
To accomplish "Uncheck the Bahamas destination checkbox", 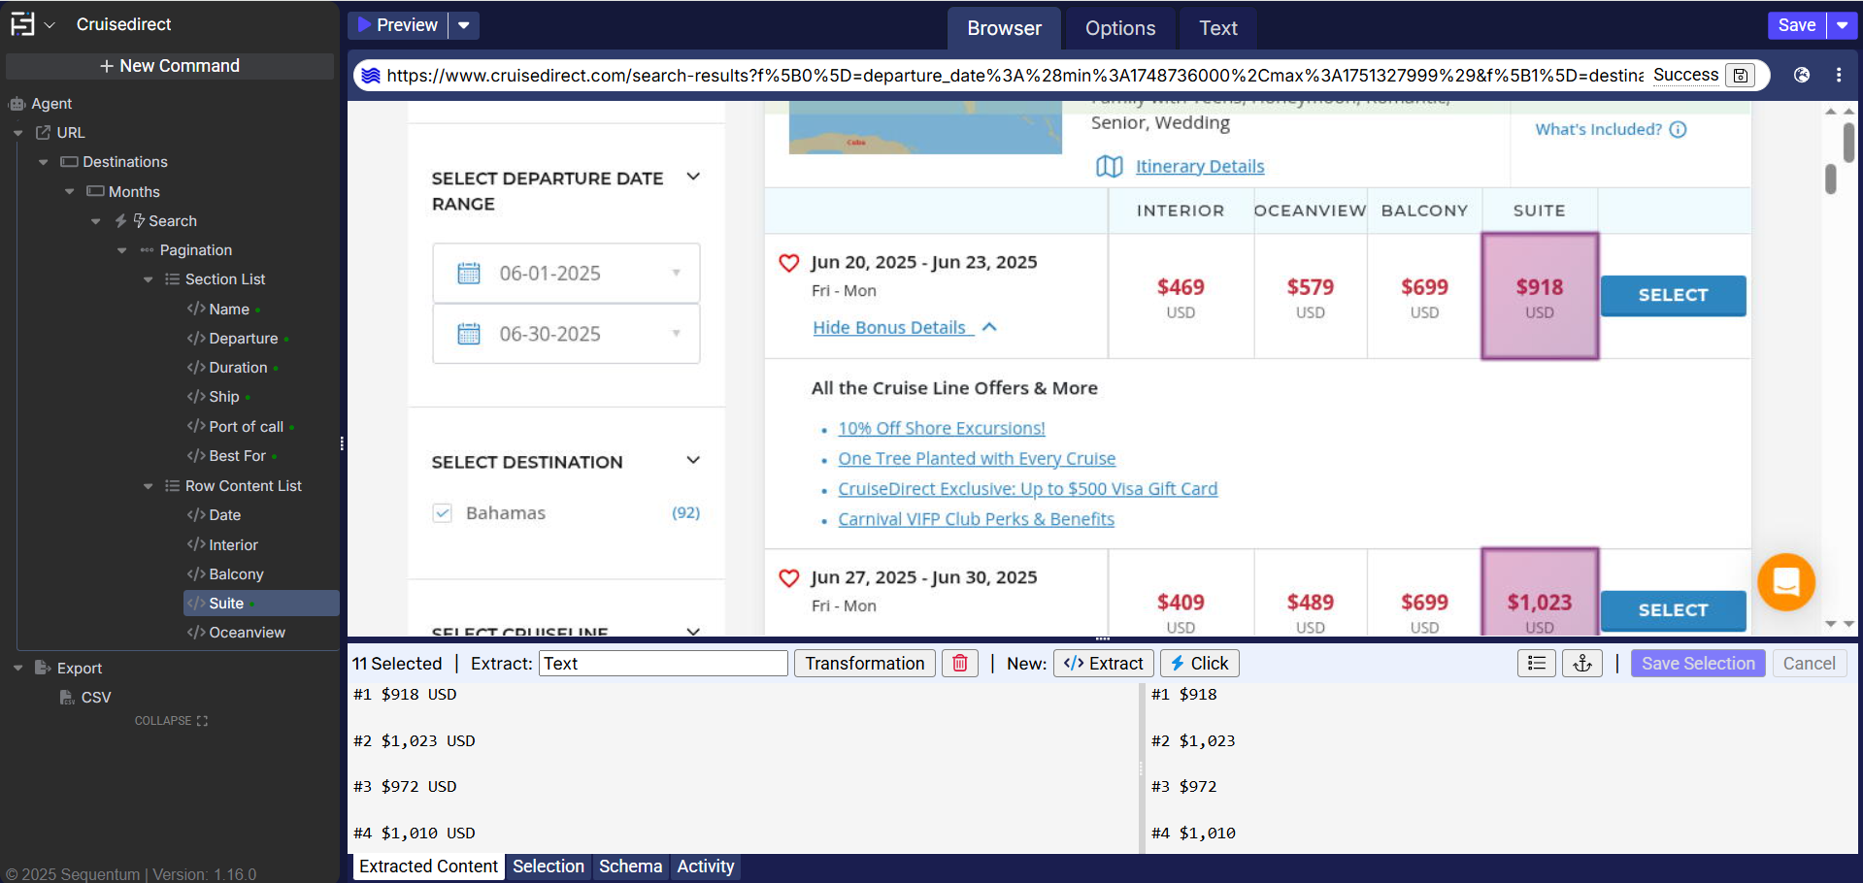I will click(x=443, y=513).
